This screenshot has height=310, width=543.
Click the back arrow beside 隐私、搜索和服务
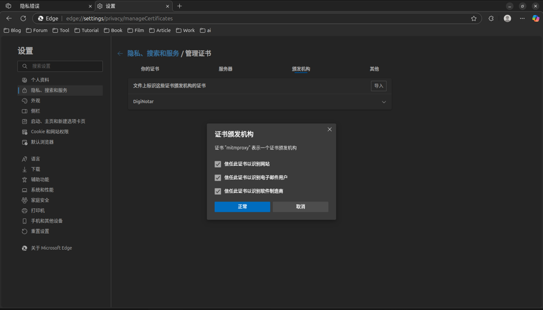[x=120, y=53]
